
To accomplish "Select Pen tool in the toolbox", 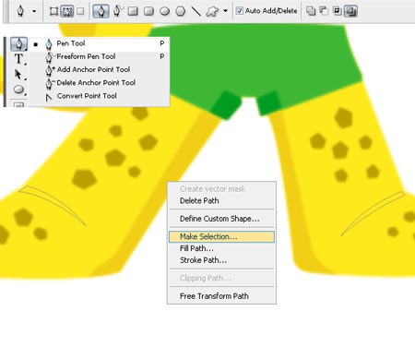I will [x=18, y=44].
